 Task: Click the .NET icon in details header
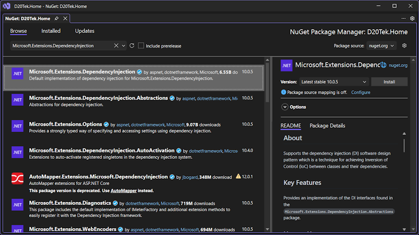pyautogui.click(x=286, y=66)
